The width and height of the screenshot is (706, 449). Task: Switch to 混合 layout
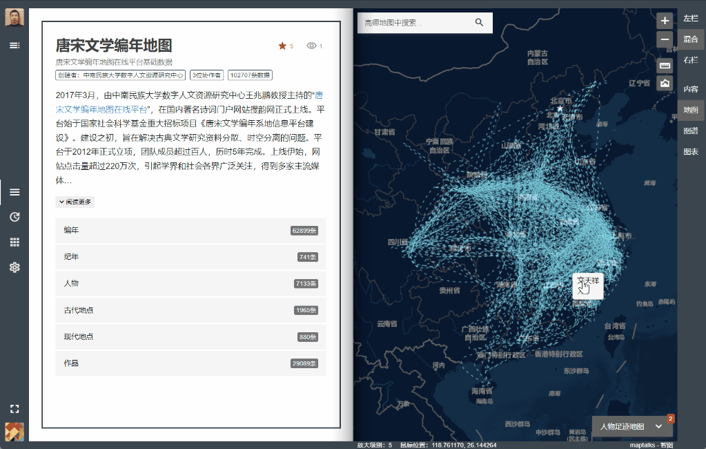coord(691,39)
